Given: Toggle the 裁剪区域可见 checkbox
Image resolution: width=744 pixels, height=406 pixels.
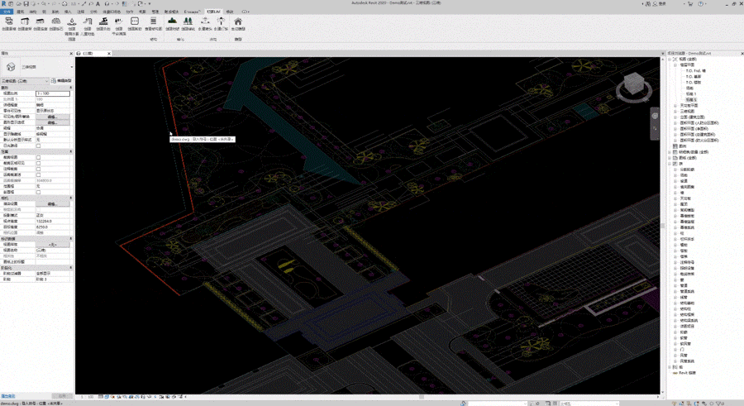Looking at the screenshot, I should [38, 163].
